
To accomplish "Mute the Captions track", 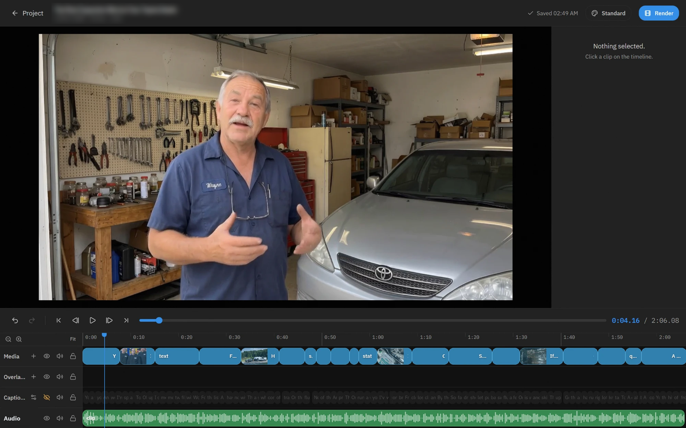I will [x=60, y=398].
